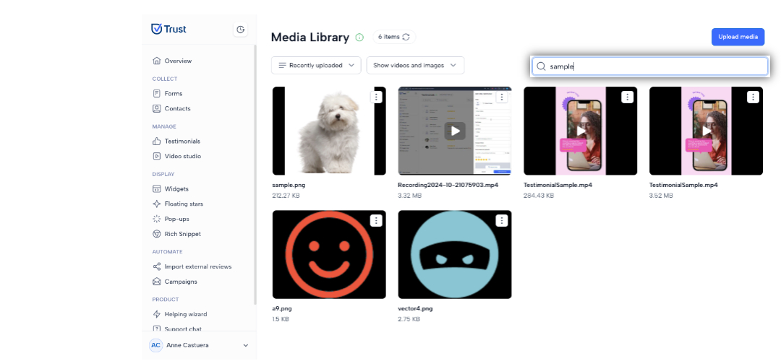781x361 pixels.
Task: Click the Floating stars sparkle icon
Action: 156,204
